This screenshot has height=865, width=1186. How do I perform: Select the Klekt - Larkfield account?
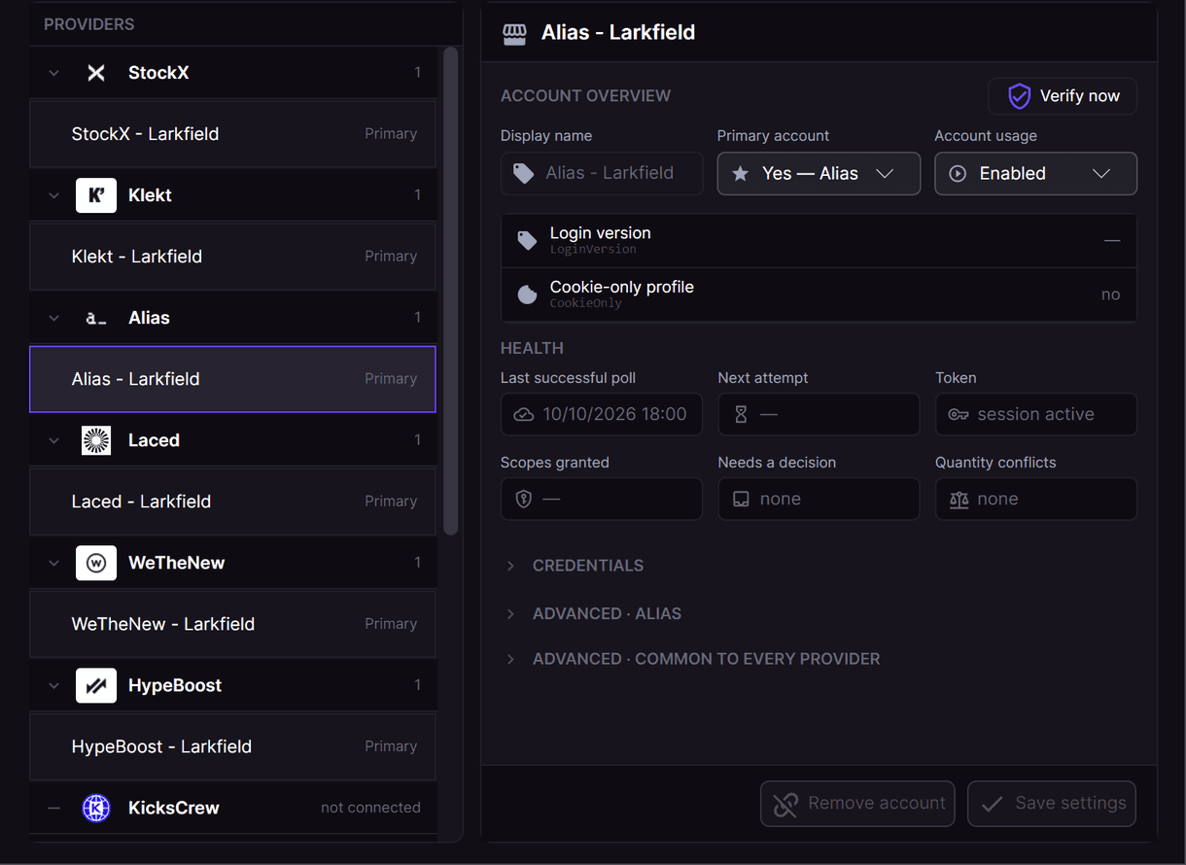click(x=233, y=257)
